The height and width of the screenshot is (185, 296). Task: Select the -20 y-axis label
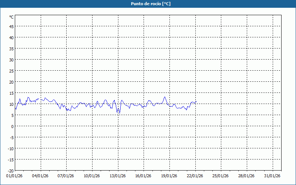click(10, 171)
